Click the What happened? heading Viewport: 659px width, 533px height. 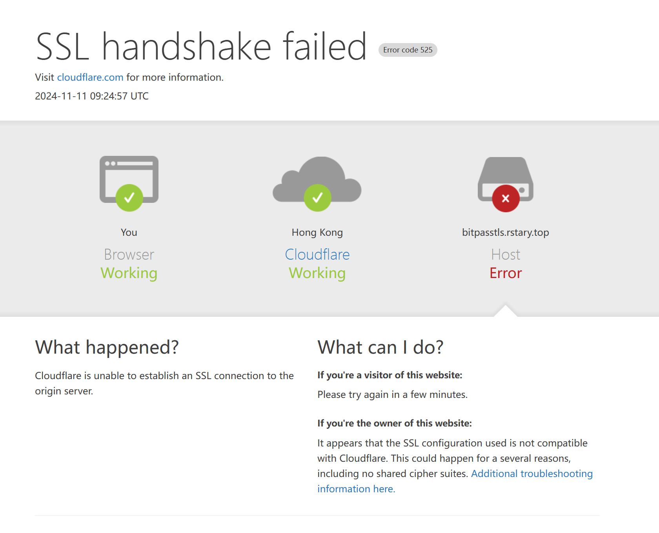click(x=107, y=347)
